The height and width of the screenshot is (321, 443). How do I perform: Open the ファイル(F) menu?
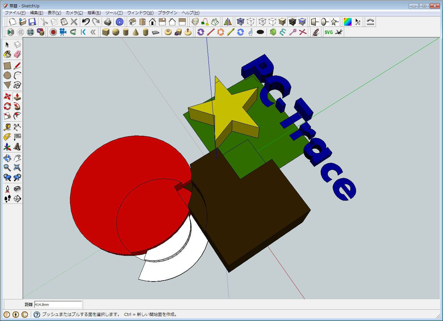15,13
